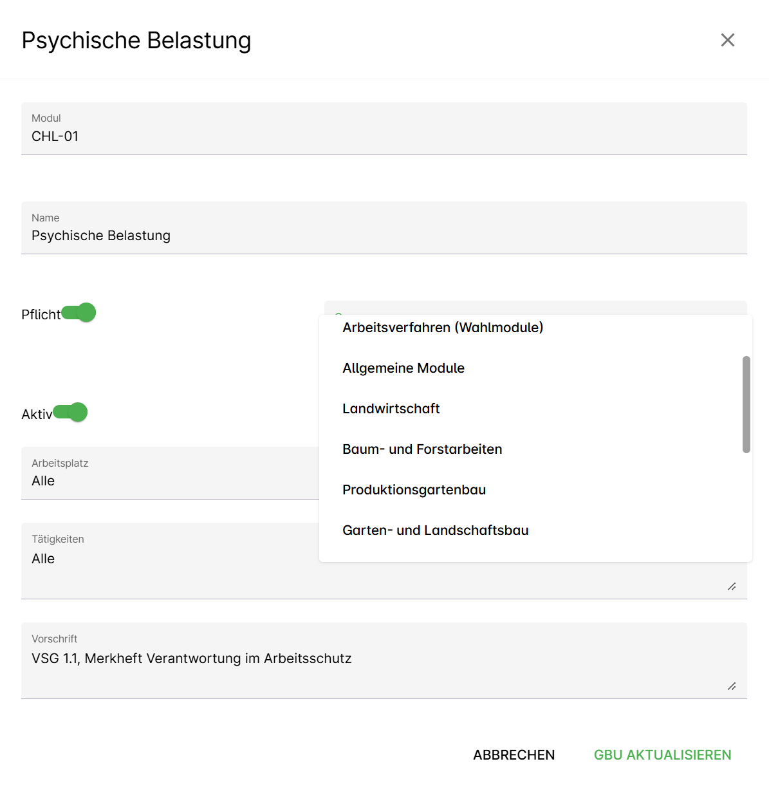769x786 pixels.
Task: Focus the Name input field
Action: tap(384, 235)
